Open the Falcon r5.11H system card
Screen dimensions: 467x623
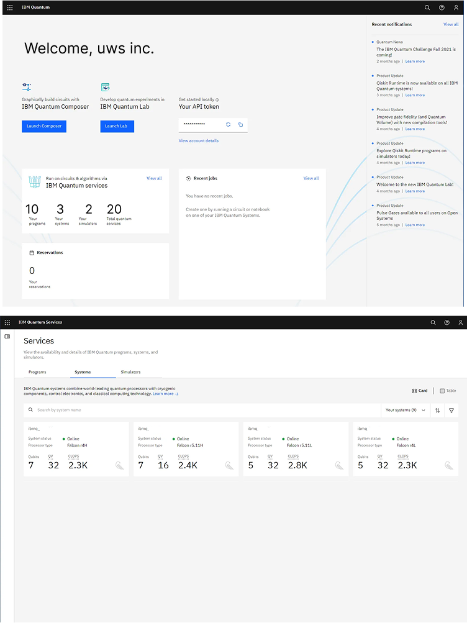(x=186, y=449)
